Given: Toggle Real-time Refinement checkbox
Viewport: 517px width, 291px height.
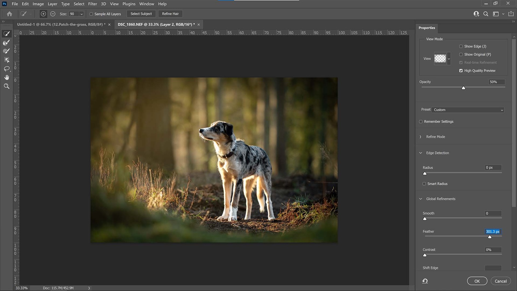Looking at the screenshot, I should [461, 62].
